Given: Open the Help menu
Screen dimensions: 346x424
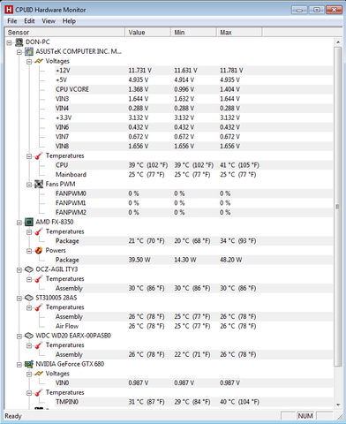Looking at the screenshot, I should coord(69,21).
